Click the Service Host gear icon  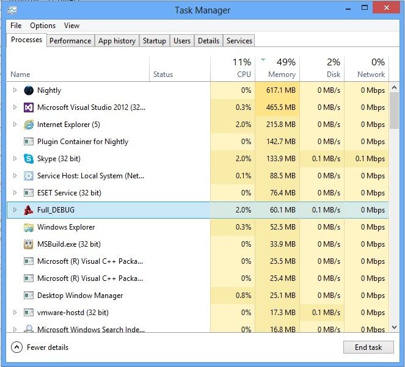28,176
